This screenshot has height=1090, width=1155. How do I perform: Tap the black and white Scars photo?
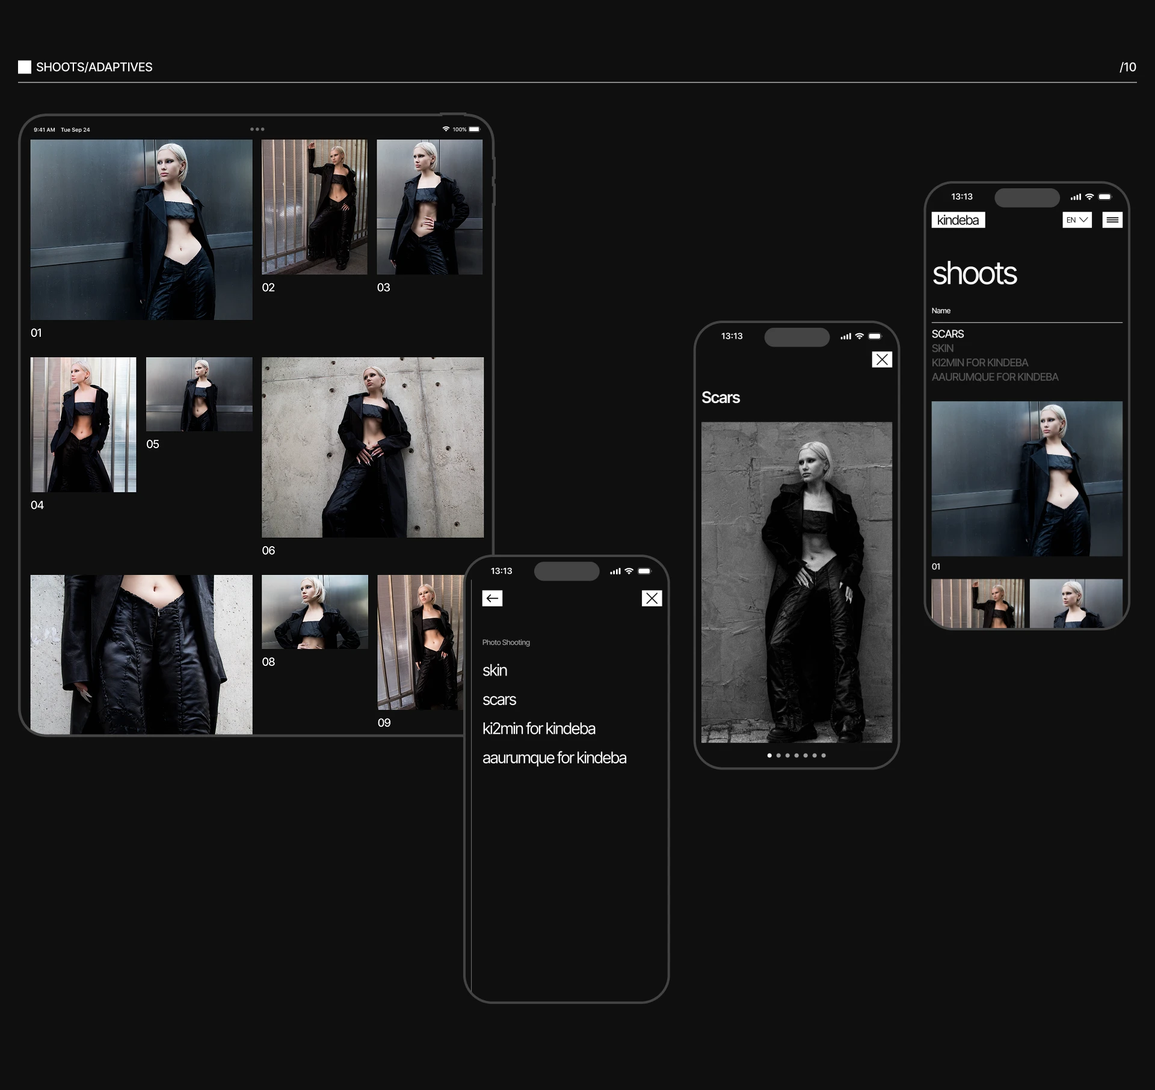coord(796,582)
